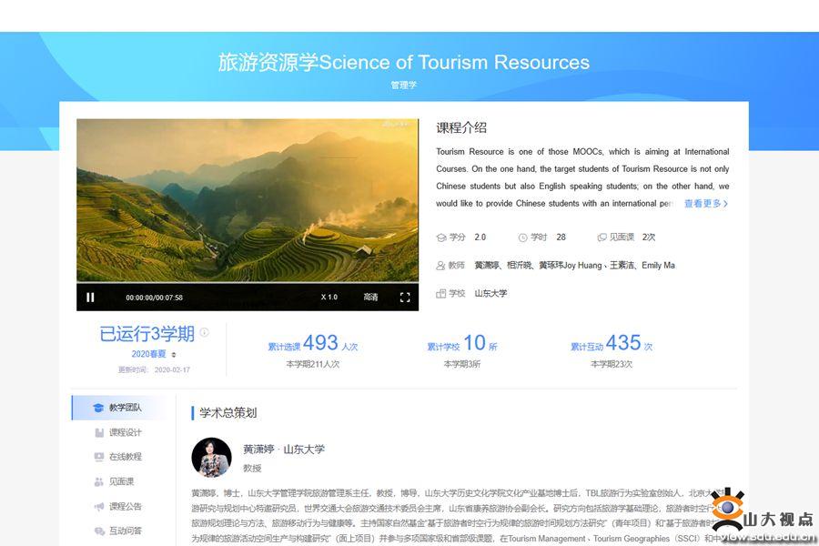Click the rice terrace video frame
The width and height of the screenshot is (819, 546).
tap(248, 200)
